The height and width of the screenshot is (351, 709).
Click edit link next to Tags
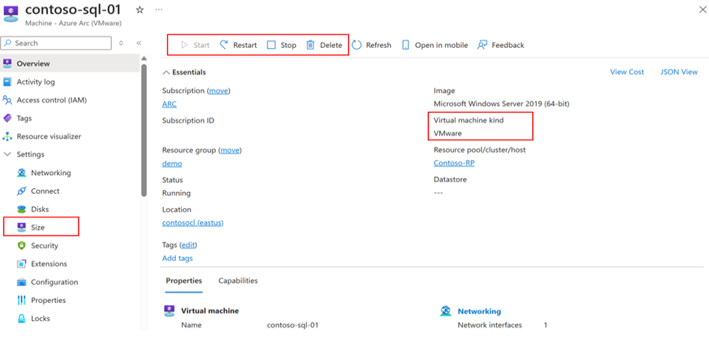[x=188, y=245]
